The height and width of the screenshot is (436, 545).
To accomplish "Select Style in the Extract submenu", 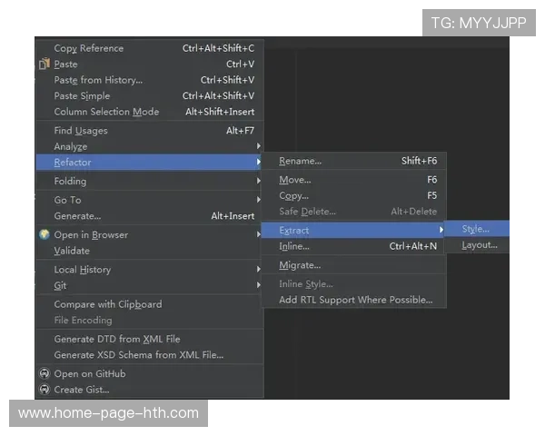I will [x=475, y=229].
